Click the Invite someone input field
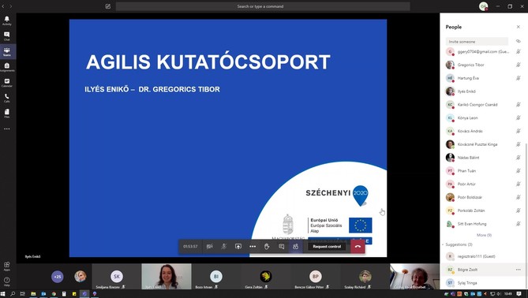The width and height of the screenshot is (528, 298). click(477, 42)
